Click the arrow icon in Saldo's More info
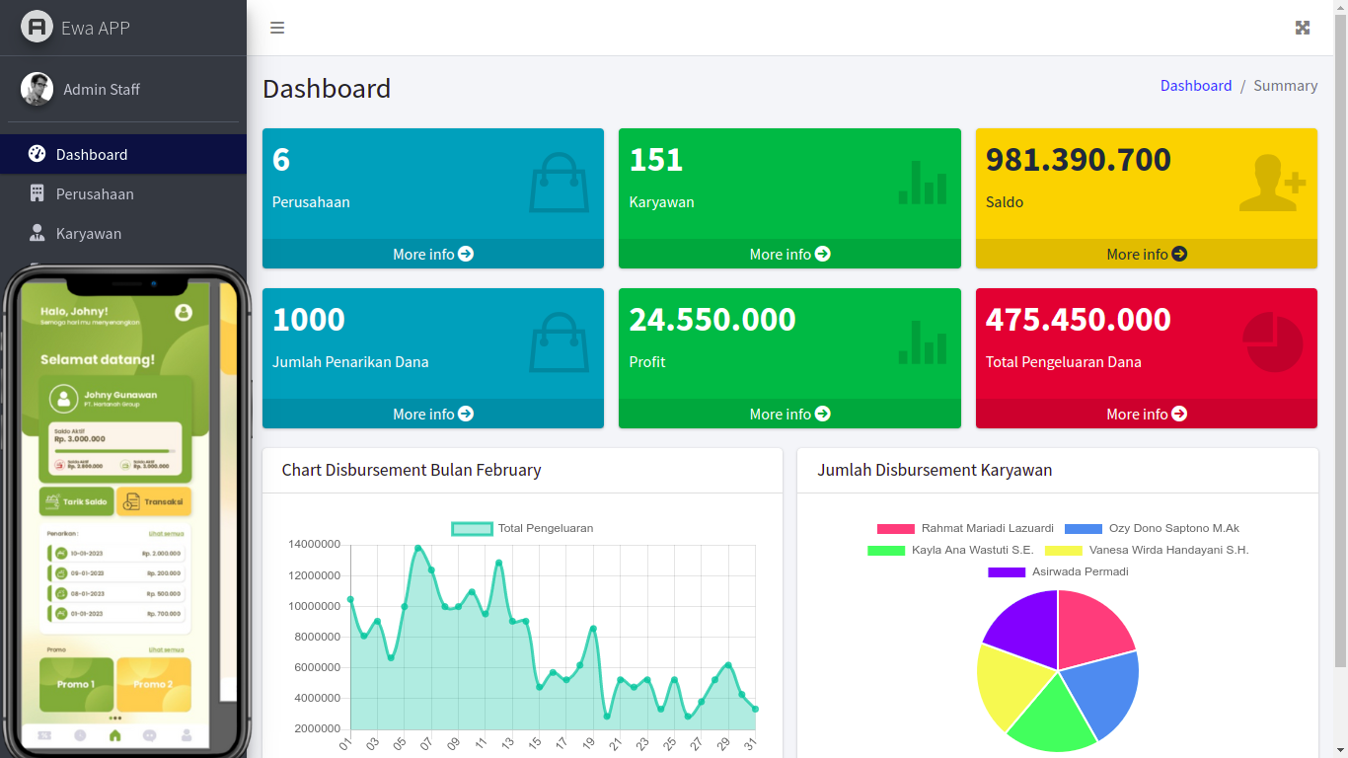The image size is (1348, 758). point(1179,254)
